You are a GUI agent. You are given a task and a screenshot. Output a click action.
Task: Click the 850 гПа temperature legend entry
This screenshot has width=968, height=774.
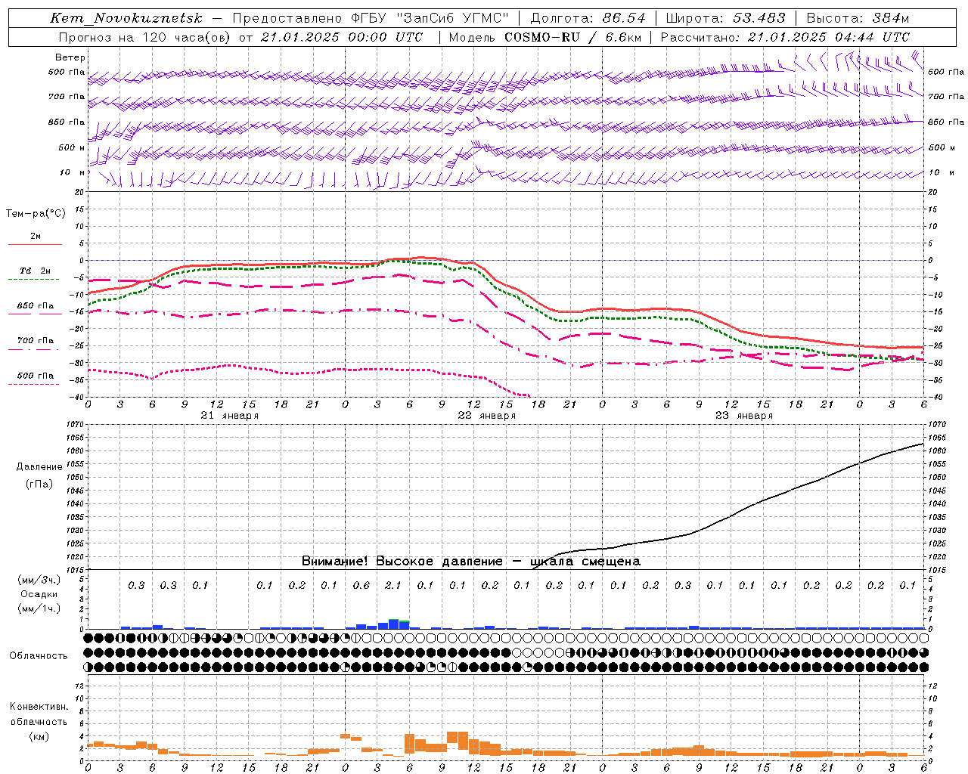36,306
